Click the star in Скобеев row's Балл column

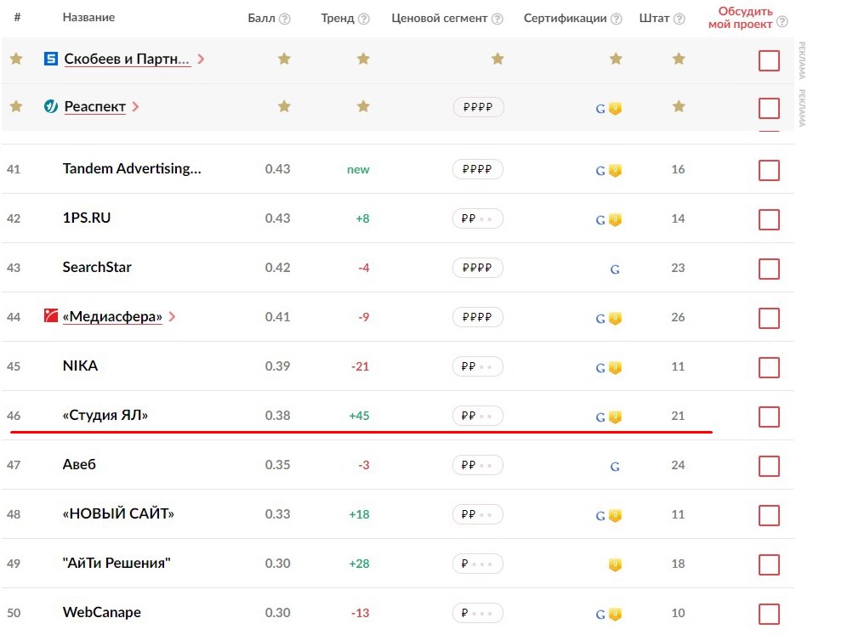(284, 59)
